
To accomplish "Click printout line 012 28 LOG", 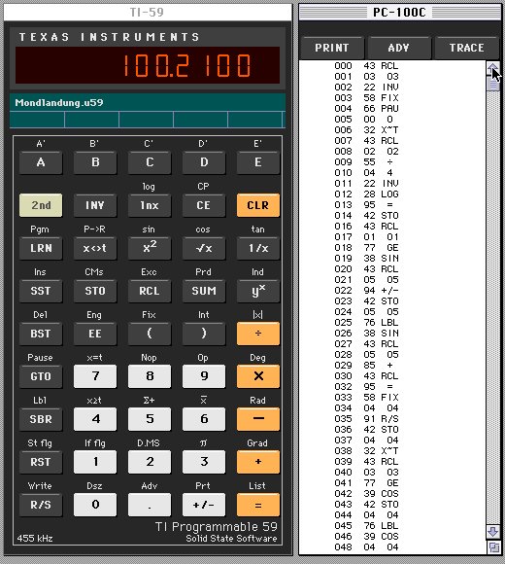I will (x=366, y=194).
